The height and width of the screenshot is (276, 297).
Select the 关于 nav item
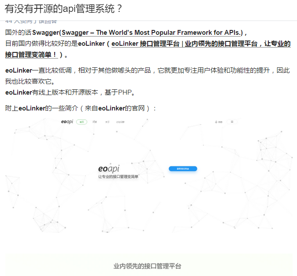coord(107,122)
